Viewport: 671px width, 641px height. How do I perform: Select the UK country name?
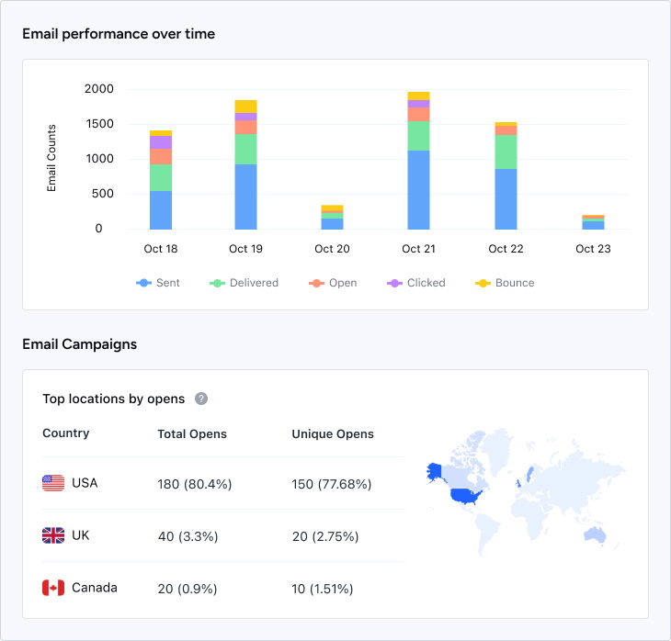pos(81,535)
